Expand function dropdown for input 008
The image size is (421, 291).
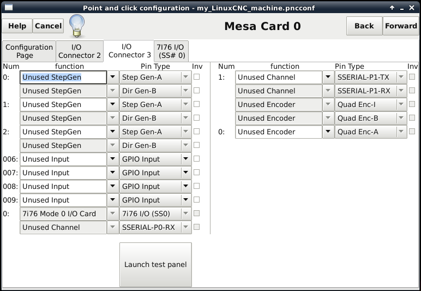[x=113, y=187]
